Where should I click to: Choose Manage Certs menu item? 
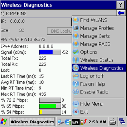[99, 36]
